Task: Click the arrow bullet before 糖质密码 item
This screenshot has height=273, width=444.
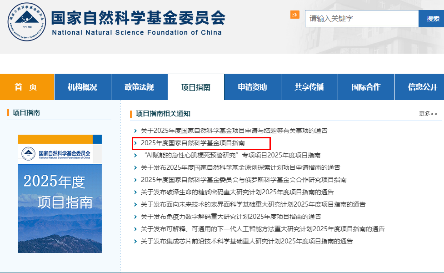Action: pos(135,192)
